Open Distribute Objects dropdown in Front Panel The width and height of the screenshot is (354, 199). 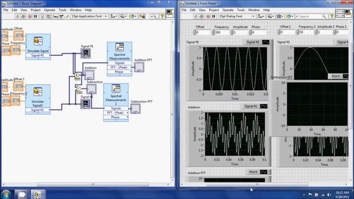(270, 16)
